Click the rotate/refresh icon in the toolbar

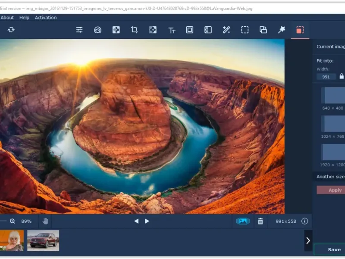coord(11,30)
